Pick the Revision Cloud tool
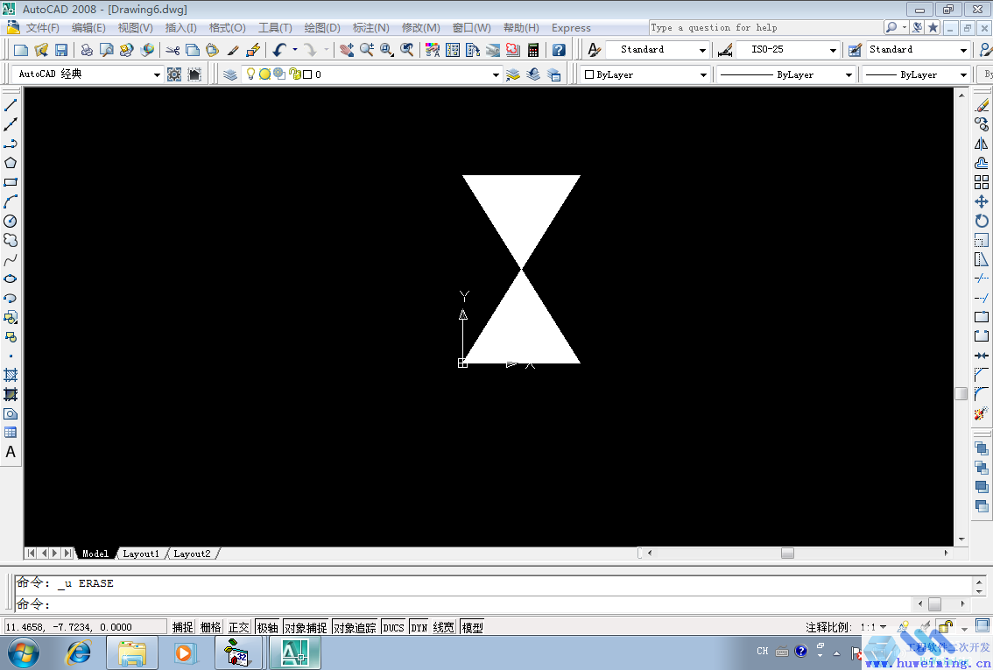This screenshot has height=670, width=993. [x=11, y=241]
